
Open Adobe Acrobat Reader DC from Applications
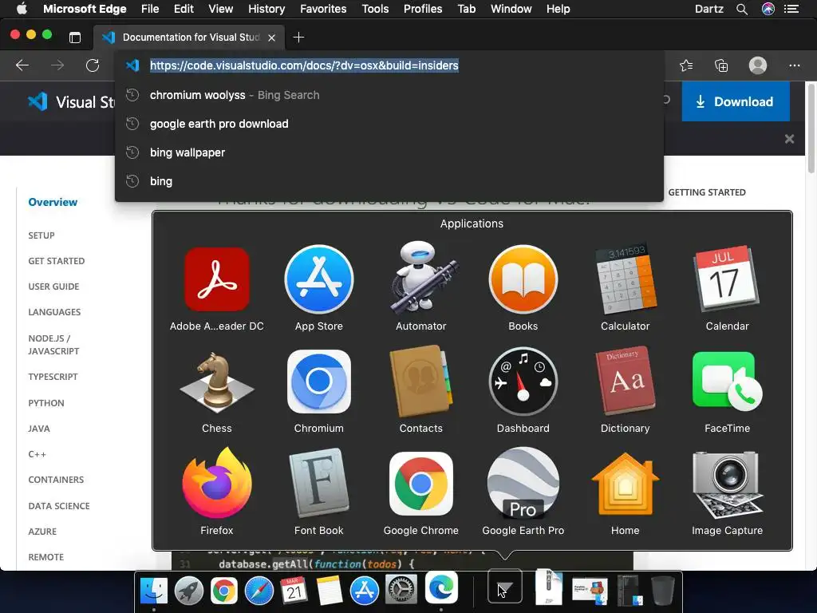pyautogui.click(x=217, y=279)
